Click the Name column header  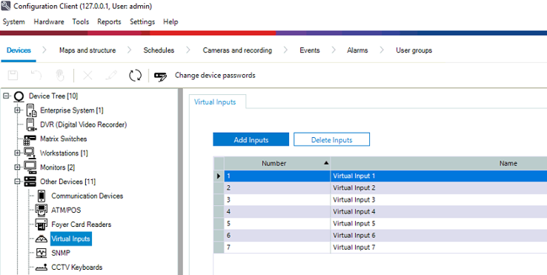pos(439,163)
